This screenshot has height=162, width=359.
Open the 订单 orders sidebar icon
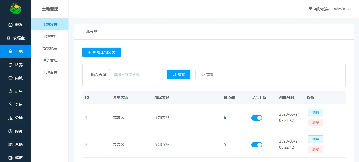(x=10, y=91)
